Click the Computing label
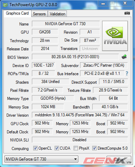The width and height of the screenshot is (135, 167). (20, 149)
